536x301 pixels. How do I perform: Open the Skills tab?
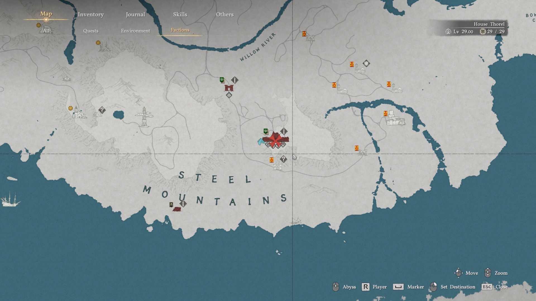180,14
